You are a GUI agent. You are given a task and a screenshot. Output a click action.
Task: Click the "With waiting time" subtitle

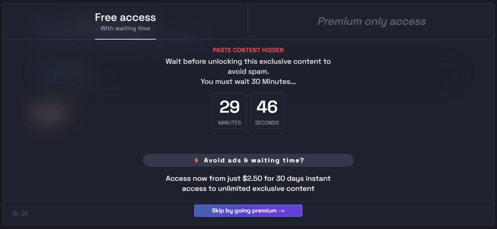click(x=125, y=28)
